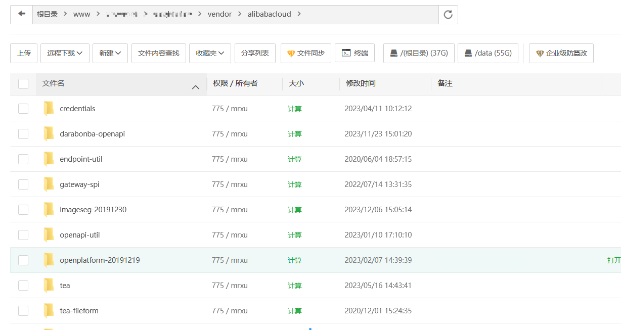This screenshot has height=330, width=621.
Task: Check the endpoint-util row checkbox
Action: [x=23, y=159]
